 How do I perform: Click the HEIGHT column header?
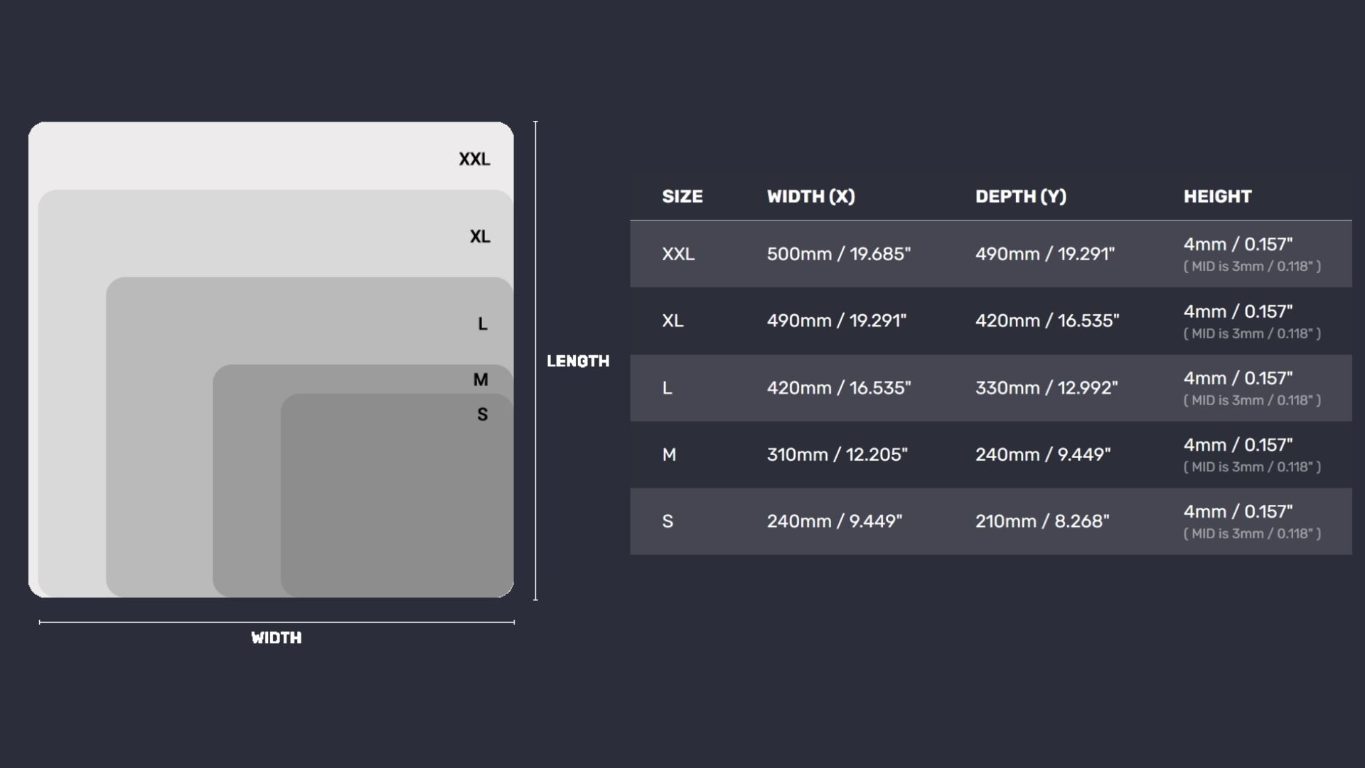coord(1217,196)
